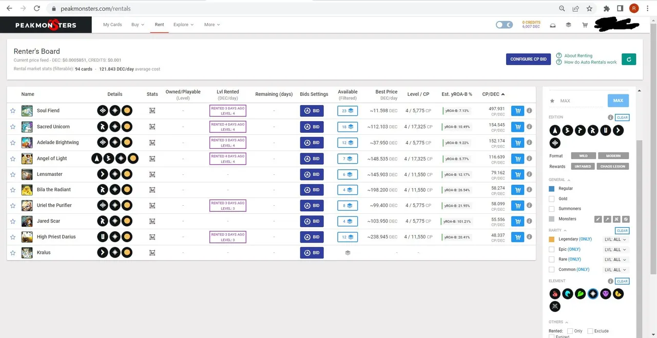Open Legendary LVL: ALL dropdown
This screenshot has height=338, width=657.
point(615,240)
